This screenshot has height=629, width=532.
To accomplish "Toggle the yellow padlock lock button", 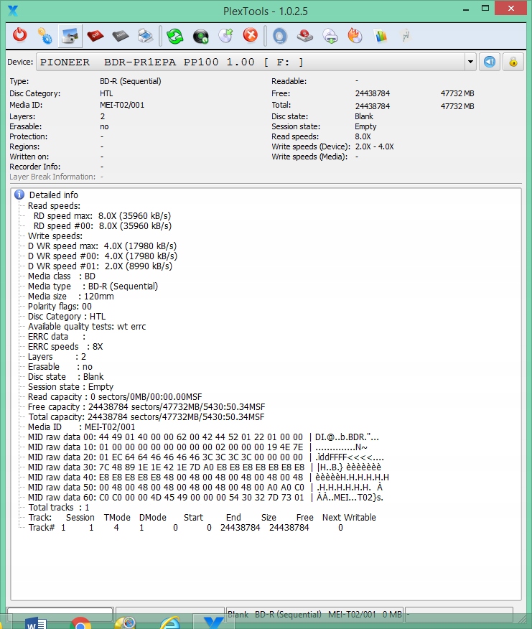I will pos(513,62).
